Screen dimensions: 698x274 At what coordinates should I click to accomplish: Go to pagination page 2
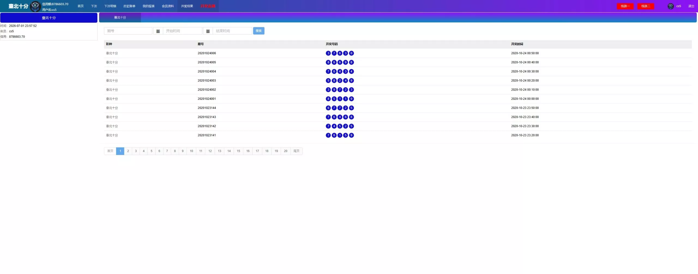pos(128,151)
